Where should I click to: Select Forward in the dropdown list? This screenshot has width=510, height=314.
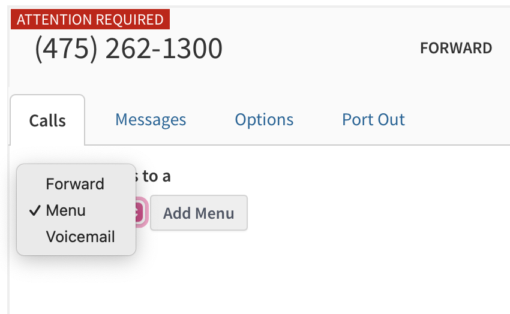pyautogui.click(x=75, y=184)
